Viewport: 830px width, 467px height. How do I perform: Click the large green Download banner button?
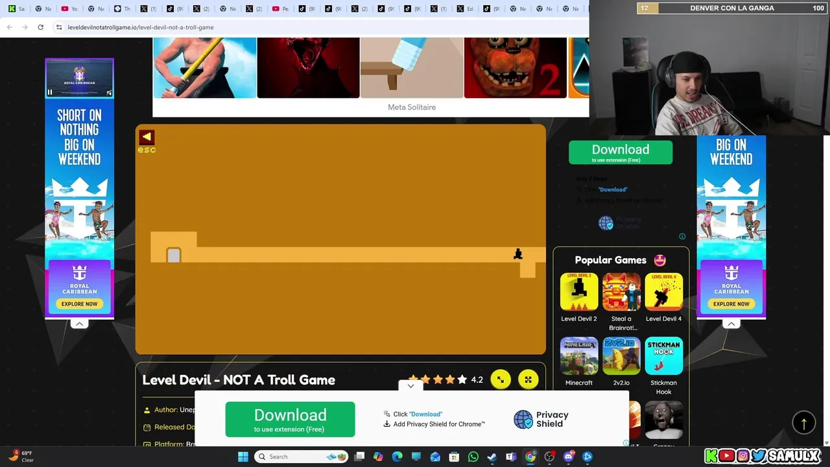290,419
